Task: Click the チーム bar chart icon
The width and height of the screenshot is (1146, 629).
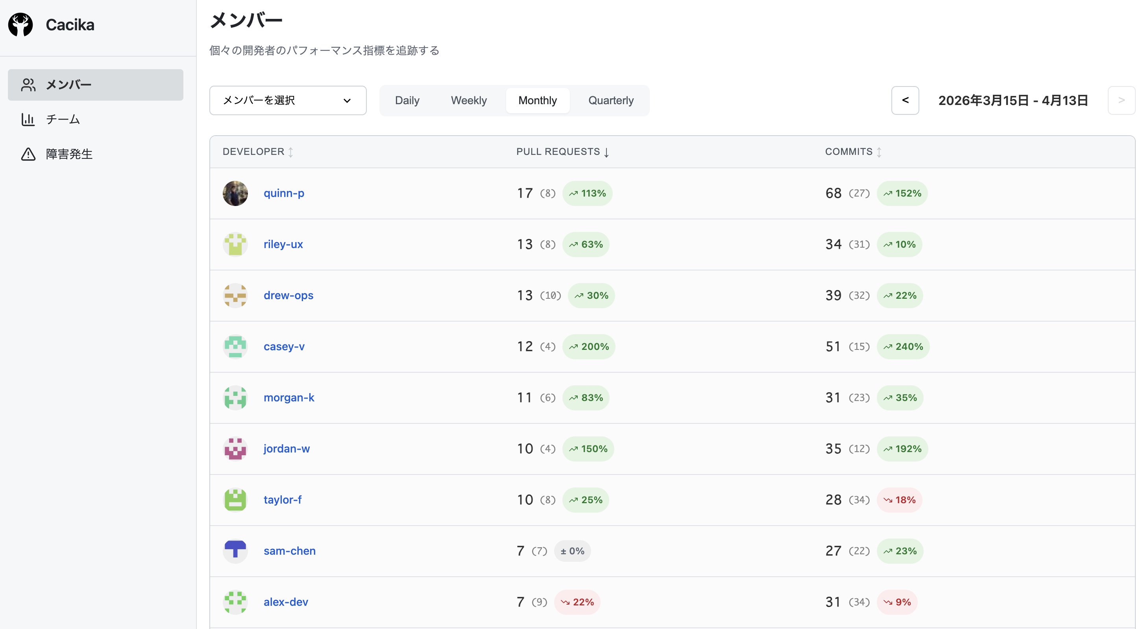Action: 28,119
